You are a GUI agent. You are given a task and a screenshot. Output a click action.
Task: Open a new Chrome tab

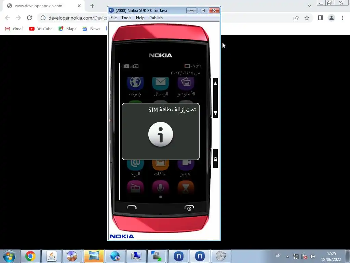point(92,6)
